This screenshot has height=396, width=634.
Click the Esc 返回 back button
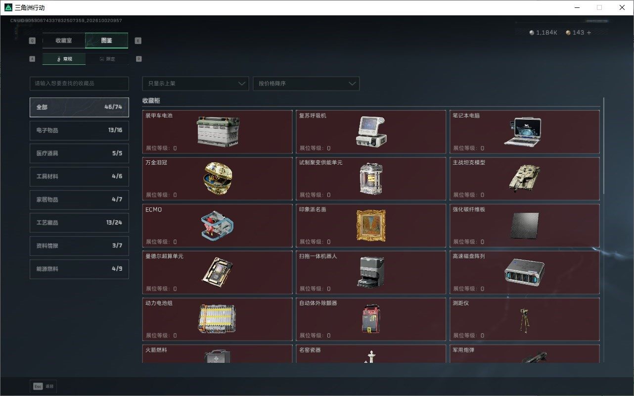coord(43,386)
